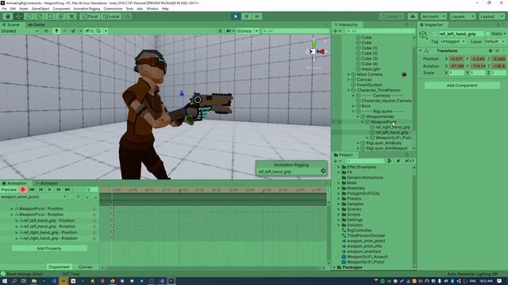
Task: Toggle active checkbox for ref_left_hand_grip
Action: 435,34
